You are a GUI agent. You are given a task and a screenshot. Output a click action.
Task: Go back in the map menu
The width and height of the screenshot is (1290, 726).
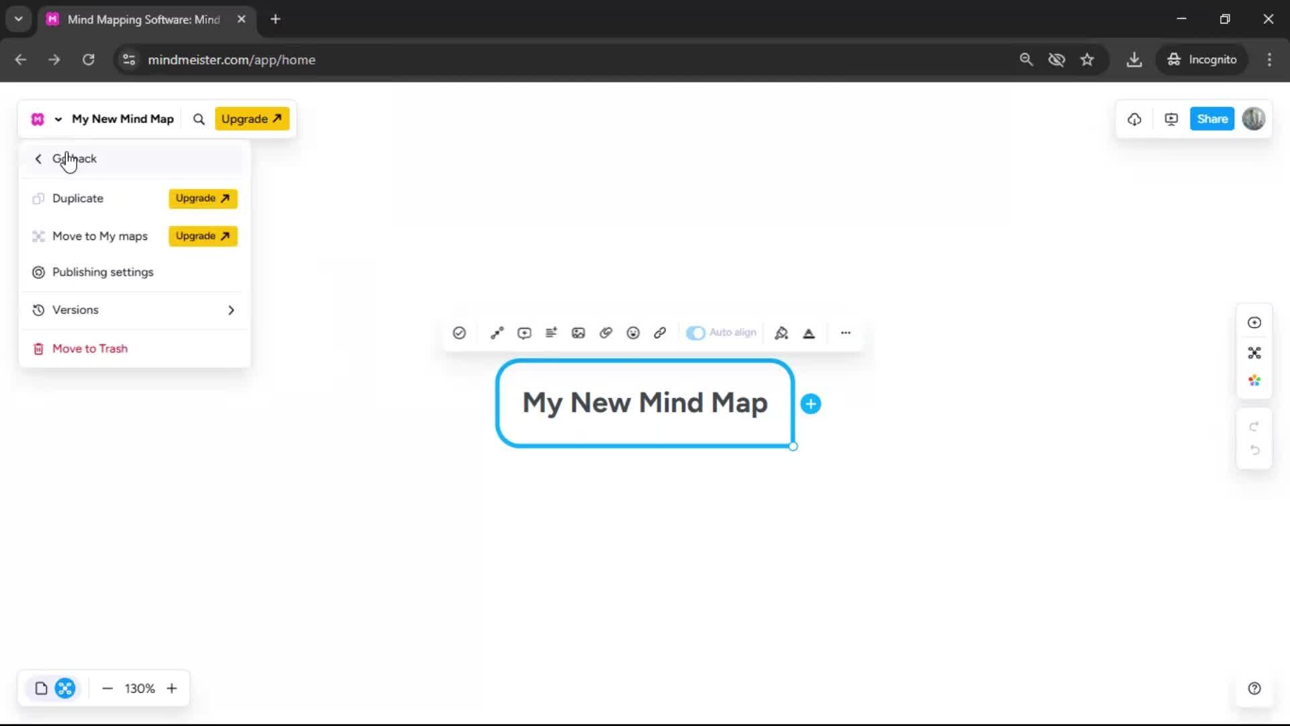(134, 159)
